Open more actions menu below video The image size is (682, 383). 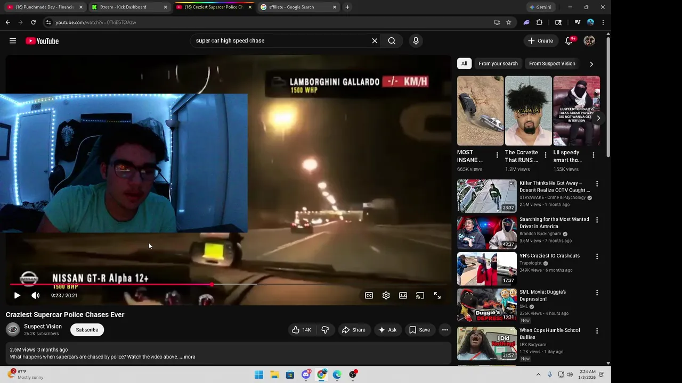point(445,330)
